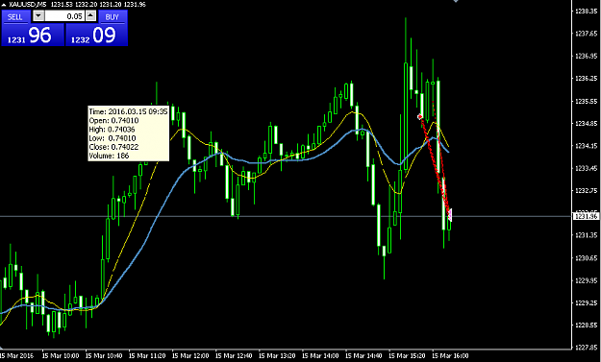Decrease lot volume with the down arrow

(x=38, y=16)
